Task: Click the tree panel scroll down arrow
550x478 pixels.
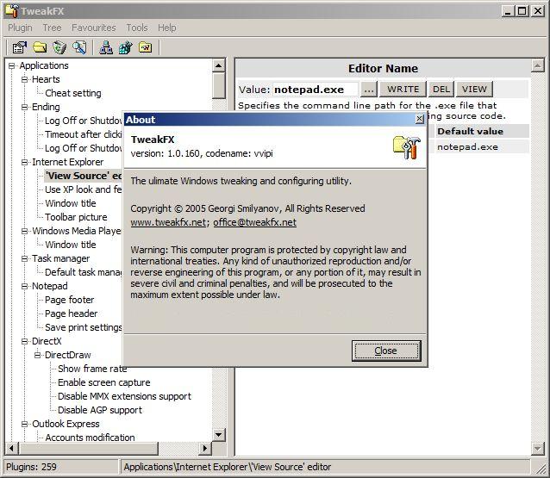Action: 218,435
